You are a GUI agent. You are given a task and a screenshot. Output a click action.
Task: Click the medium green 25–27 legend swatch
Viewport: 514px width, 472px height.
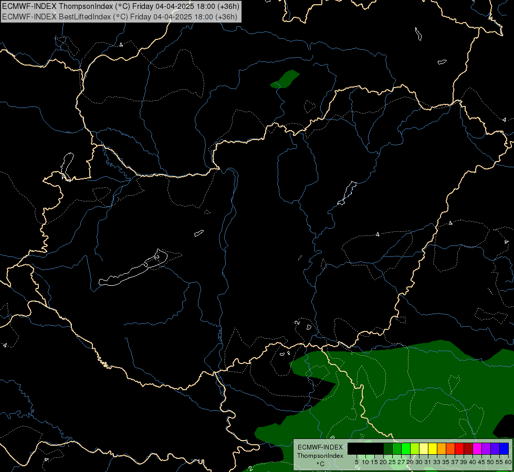(x=397, y=448)
